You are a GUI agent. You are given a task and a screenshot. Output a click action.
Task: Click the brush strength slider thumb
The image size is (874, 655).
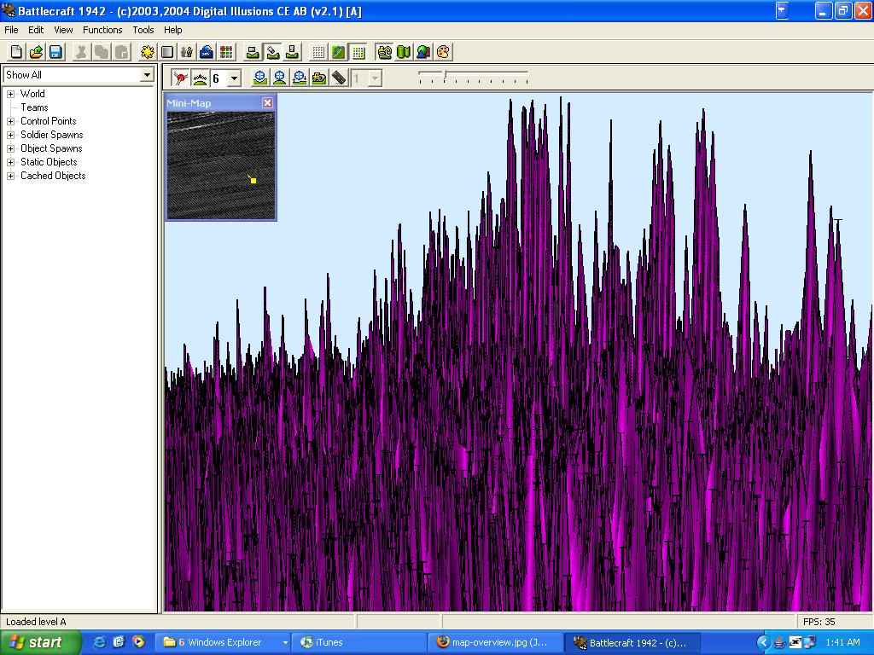pos(444,76)
